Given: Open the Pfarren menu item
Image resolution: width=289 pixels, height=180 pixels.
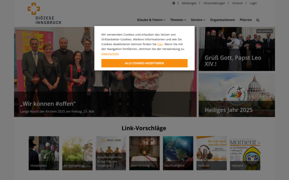Looking at the screenshot, I should tap(246, 20).
